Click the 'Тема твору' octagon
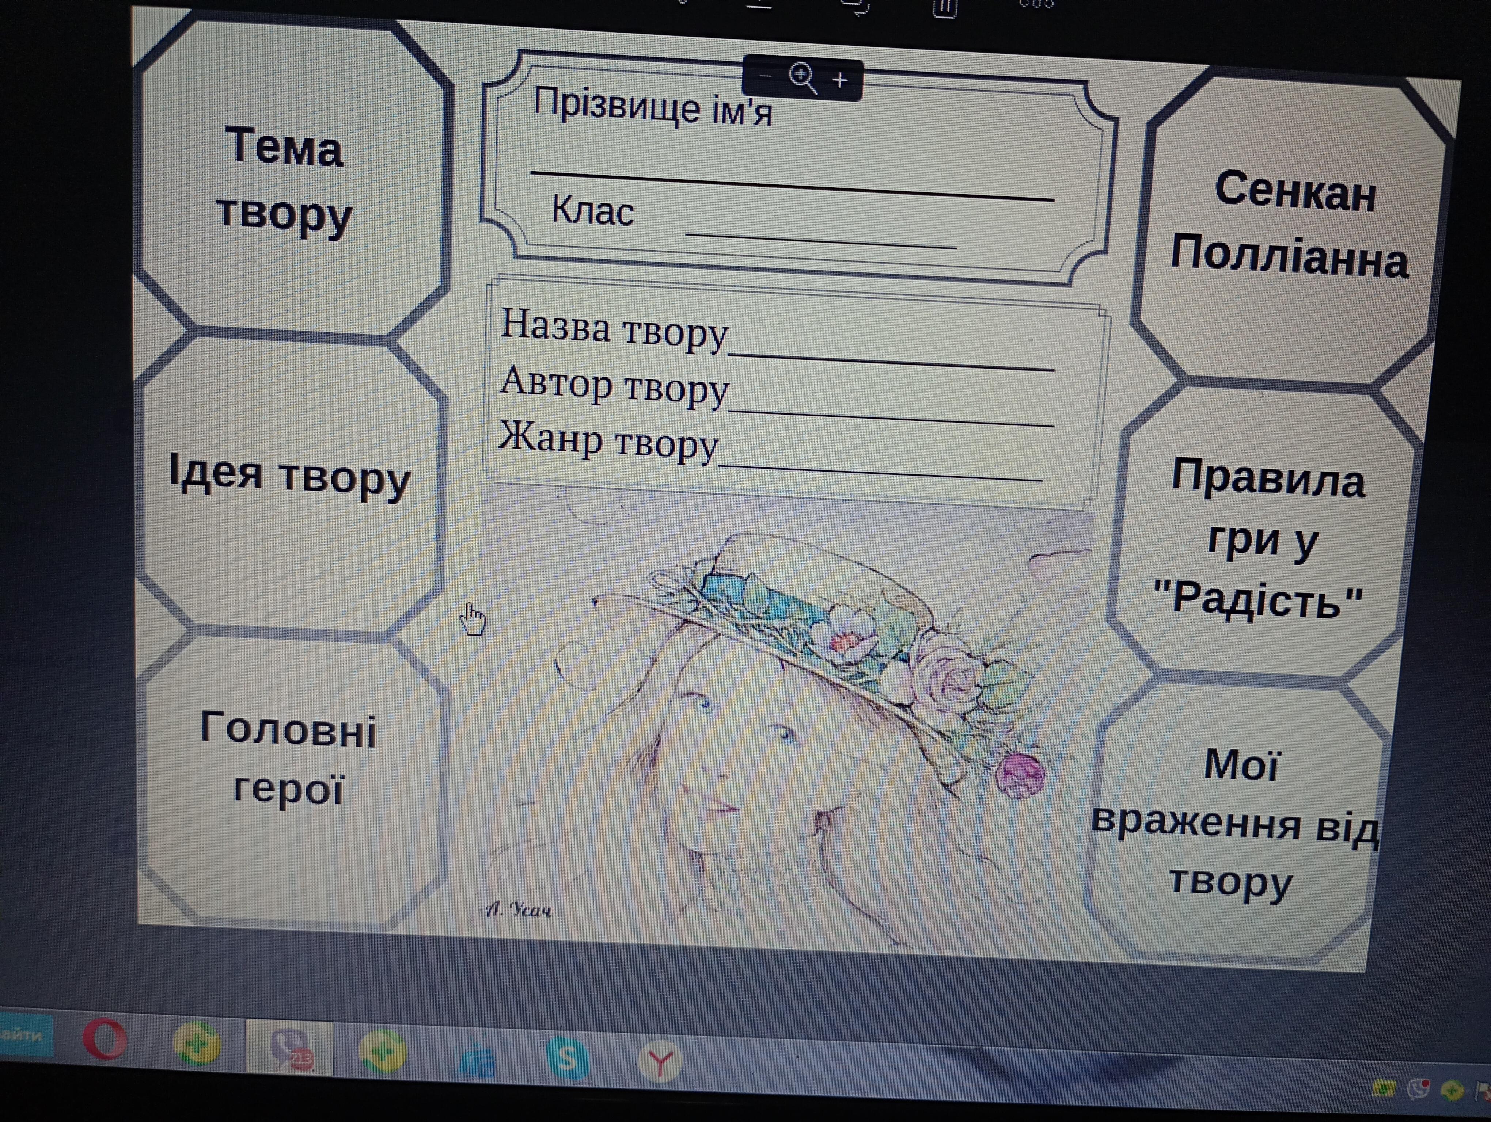Viewport: 1491px width, 1122px height. tap(287, 180)
